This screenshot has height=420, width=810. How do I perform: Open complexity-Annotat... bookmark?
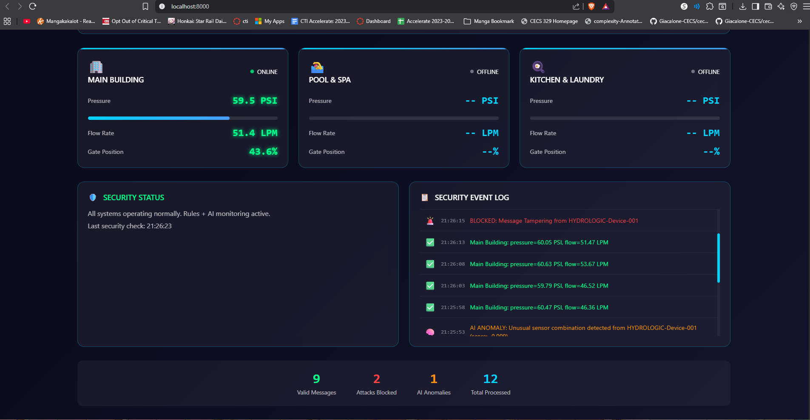click(614, 21)
